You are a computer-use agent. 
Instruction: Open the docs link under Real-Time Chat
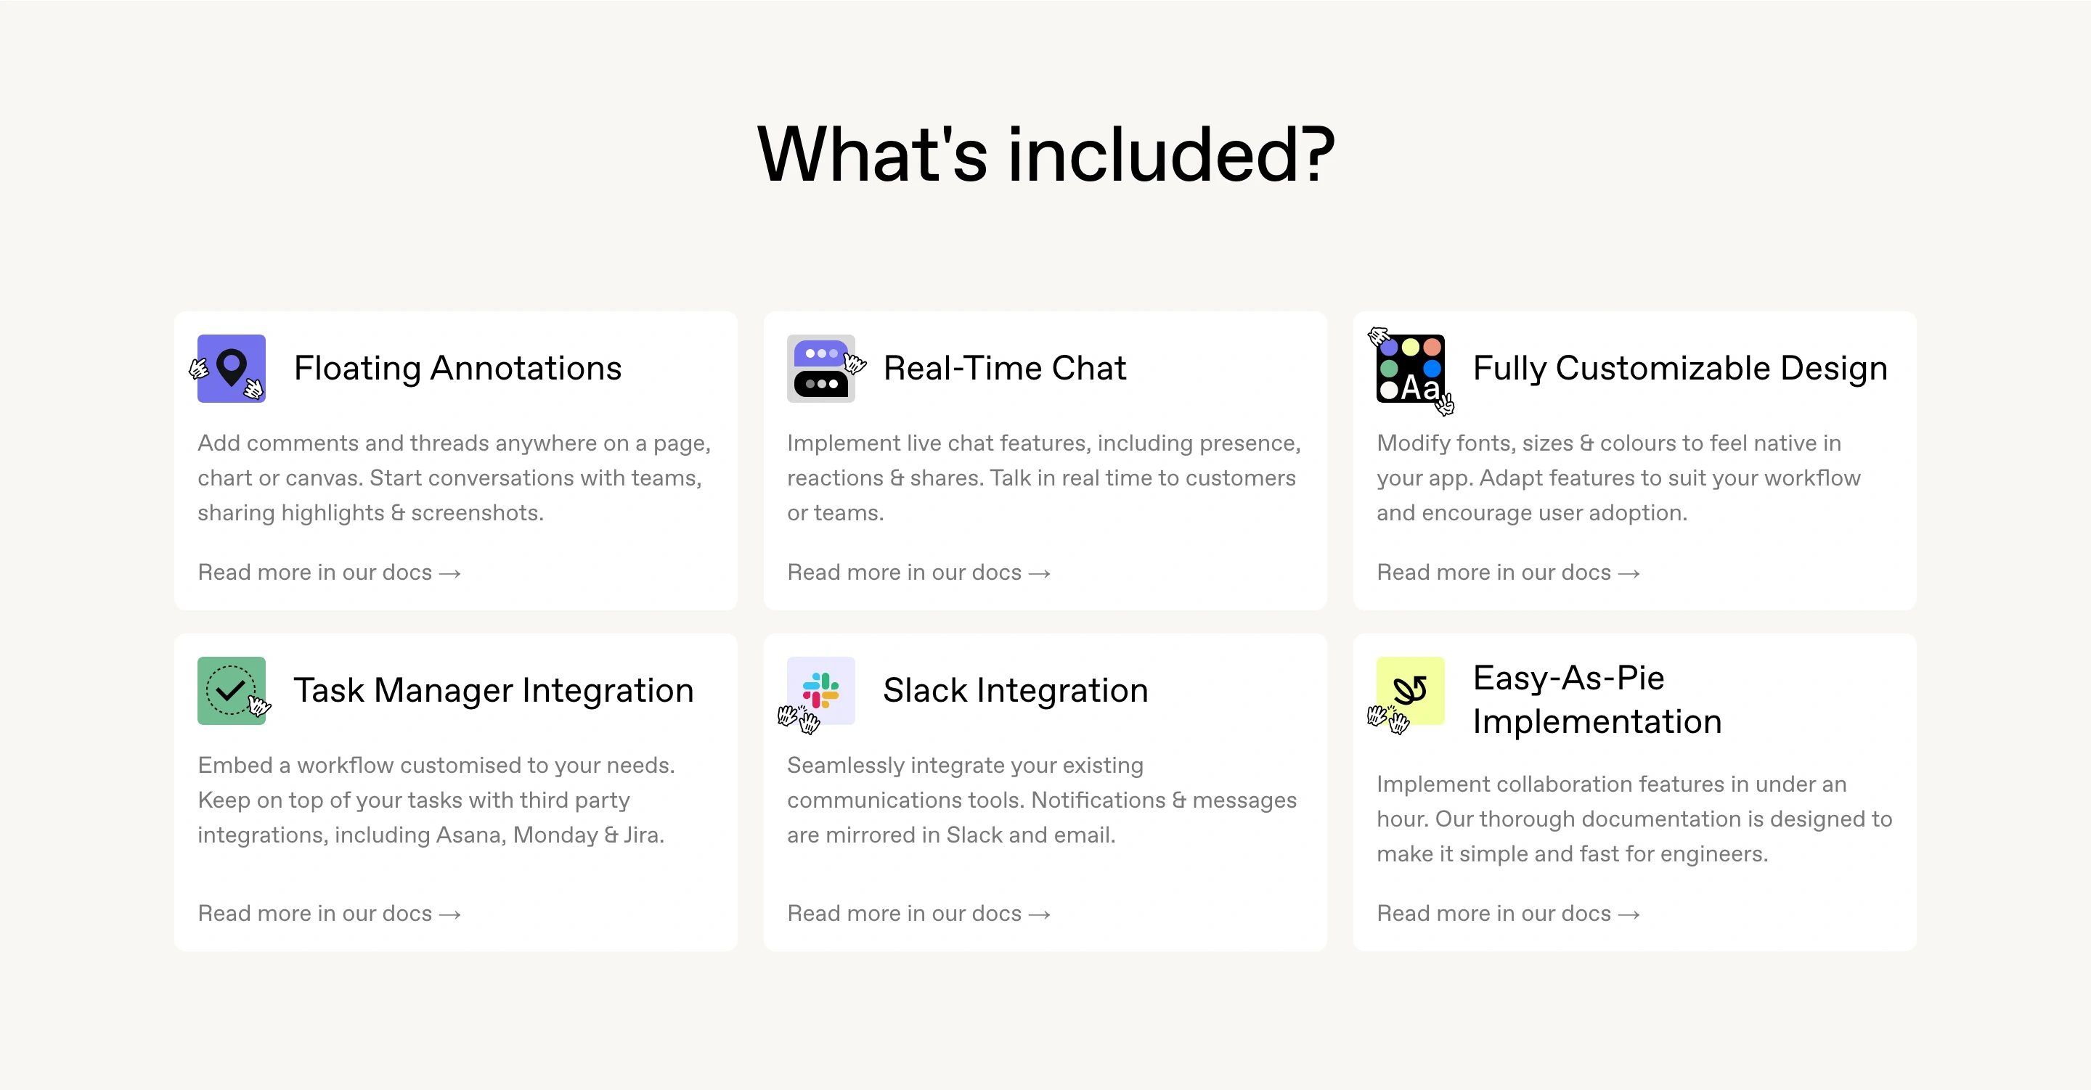[x=918, y=572]
